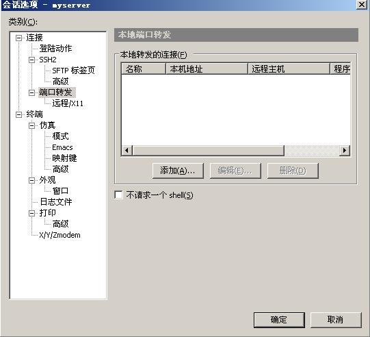Click the 添加(A)... button
The width and height of the screenshot is (370, 337).
point(178,171)
